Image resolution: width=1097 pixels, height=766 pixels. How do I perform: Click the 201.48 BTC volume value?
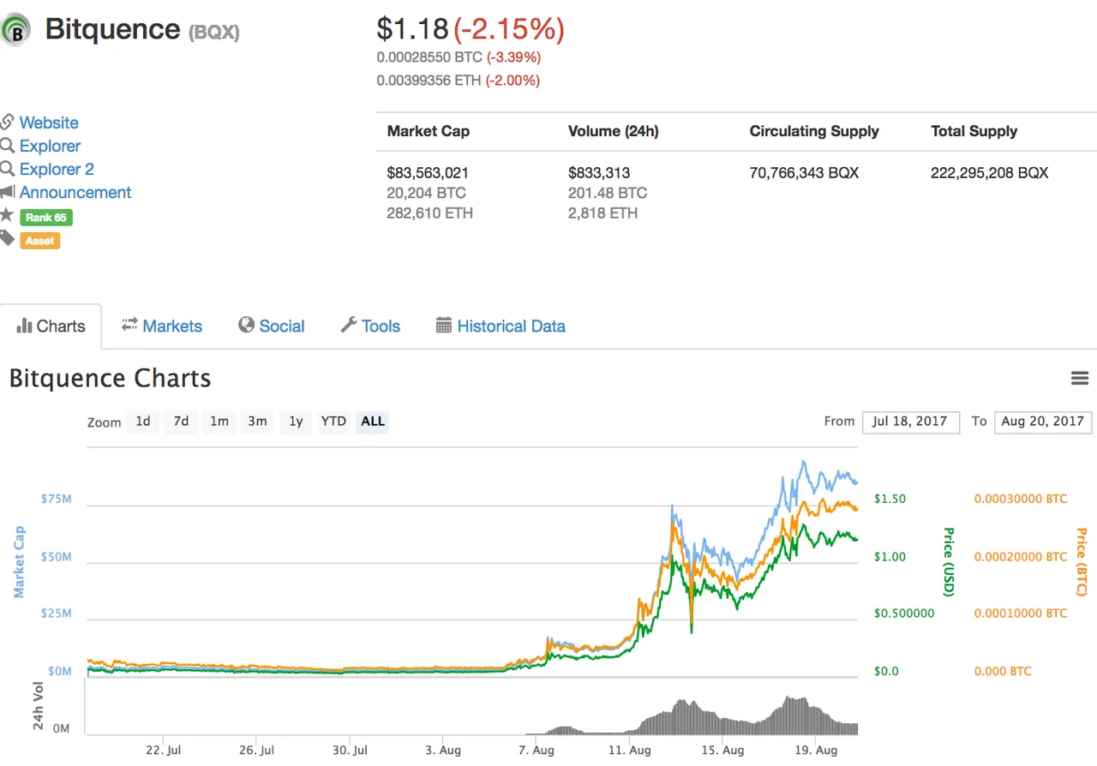pos(608,193)
